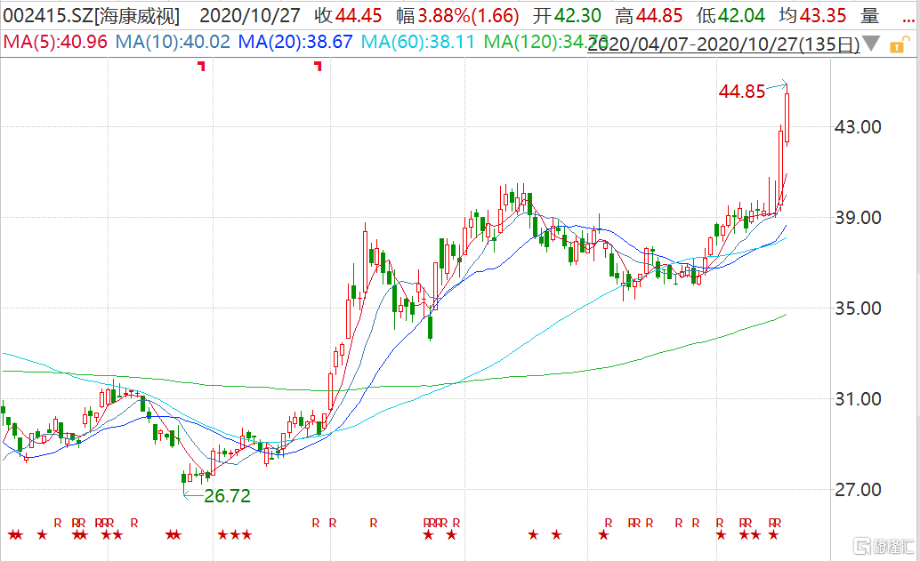Click the light-blue MA(60) indicator label

point(420,42)
